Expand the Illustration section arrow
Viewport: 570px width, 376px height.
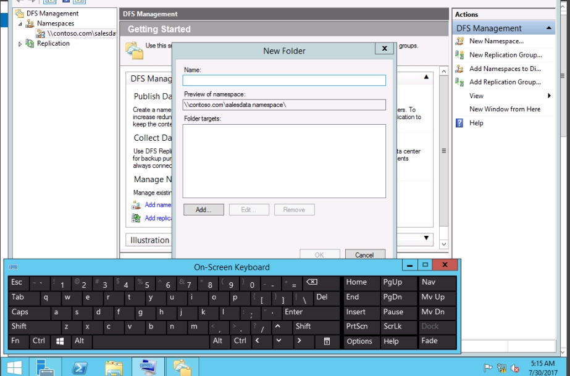[x=426, y=238]
